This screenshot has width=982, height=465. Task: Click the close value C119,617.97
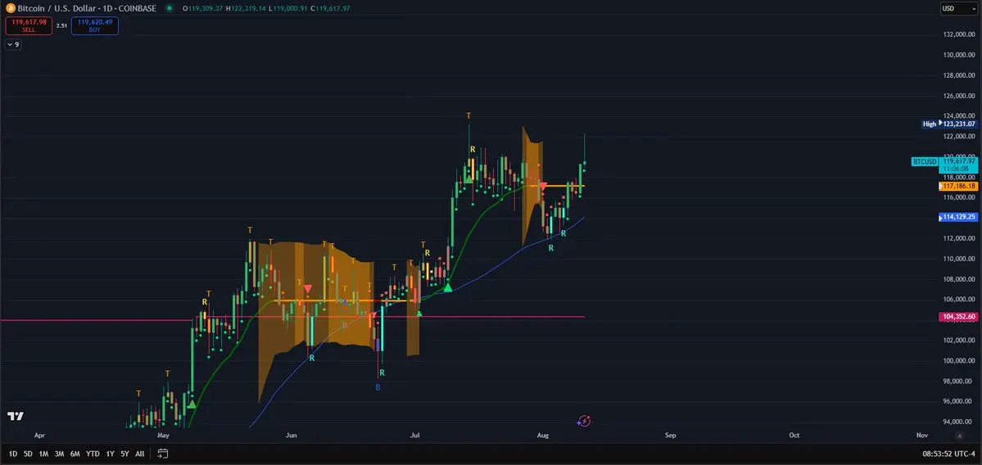pyautogui.click(x=332, y=8)
